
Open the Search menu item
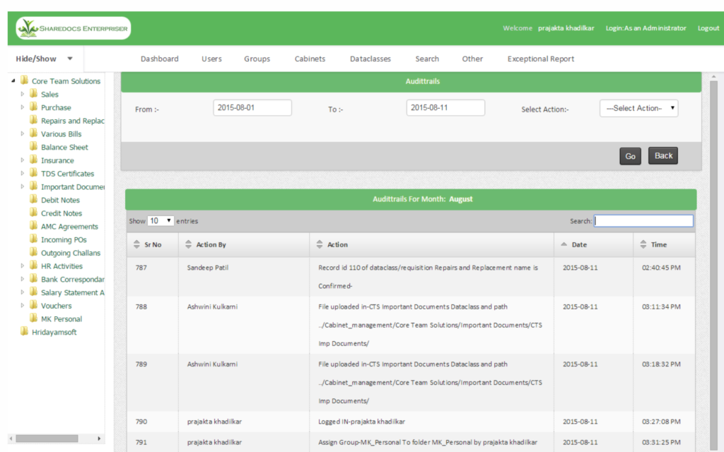click(427, 59)
